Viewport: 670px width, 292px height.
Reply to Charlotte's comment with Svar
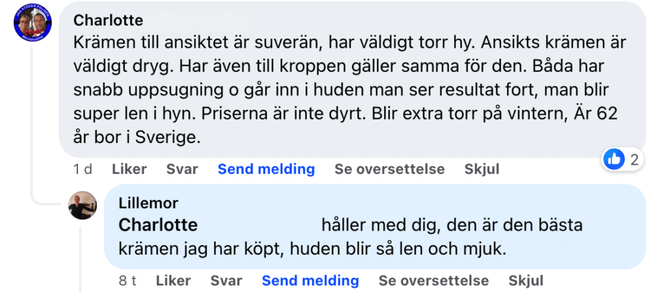pyautogui.click(x=182, y=169)
